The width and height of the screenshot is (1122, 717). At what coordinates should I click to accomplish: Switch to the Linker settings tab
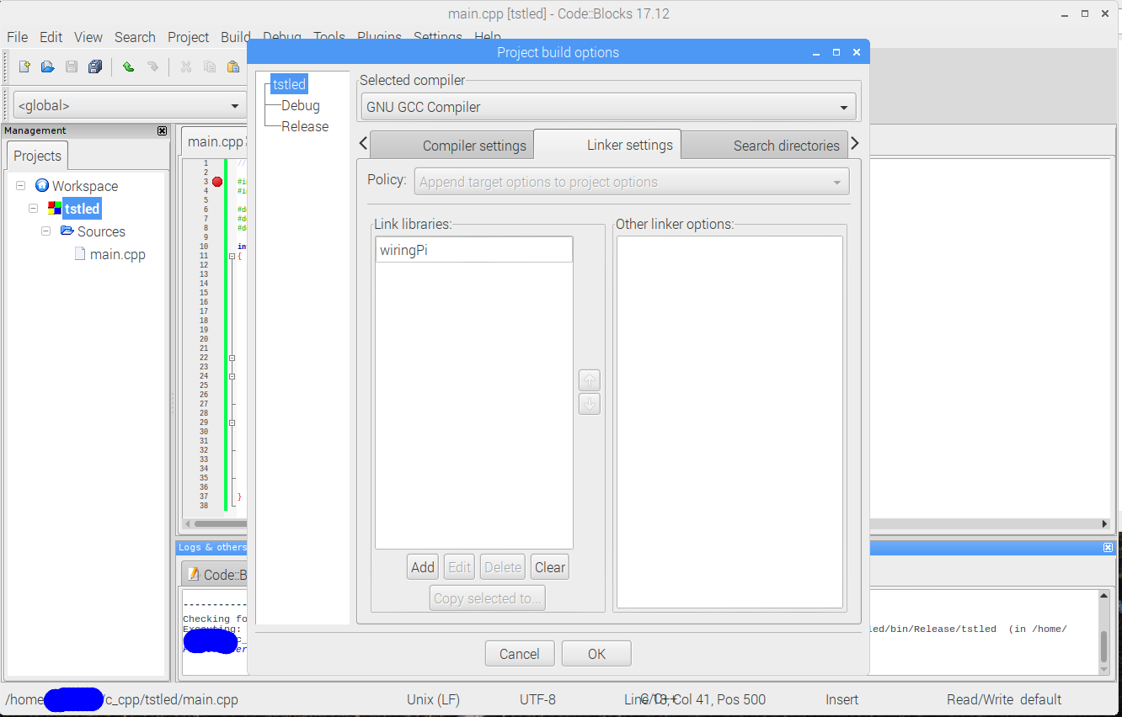click(x=607, y=144)
